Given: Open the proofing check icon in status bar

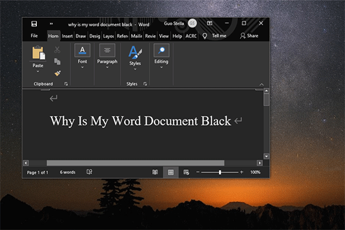Looking at the screenshot, I should (x=90, y=172).
